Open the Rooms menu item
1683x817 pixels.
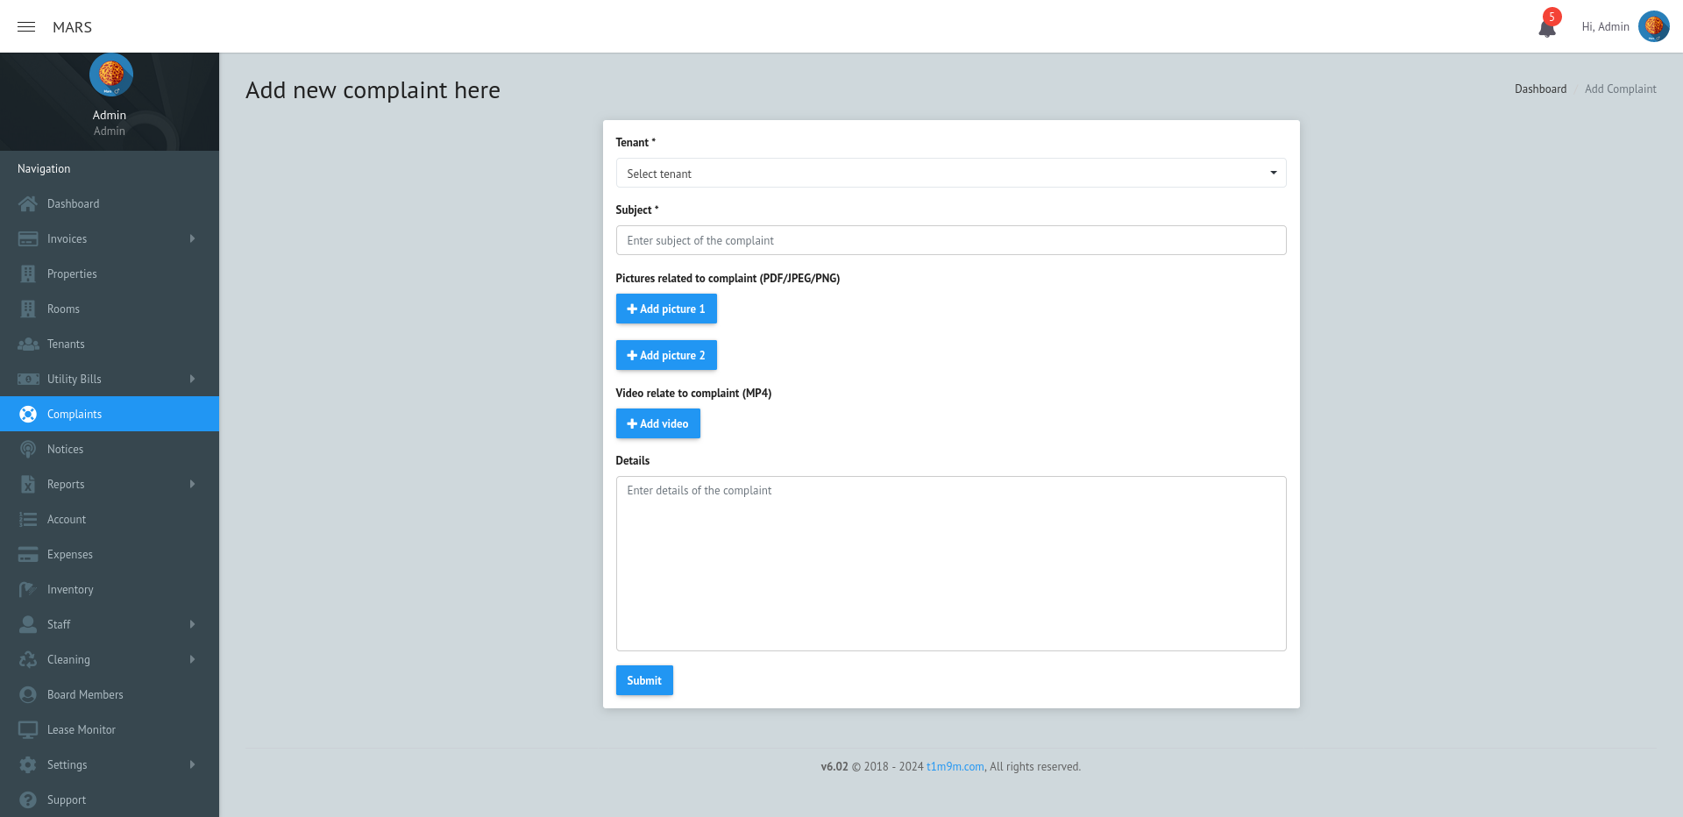click(110, 309)
